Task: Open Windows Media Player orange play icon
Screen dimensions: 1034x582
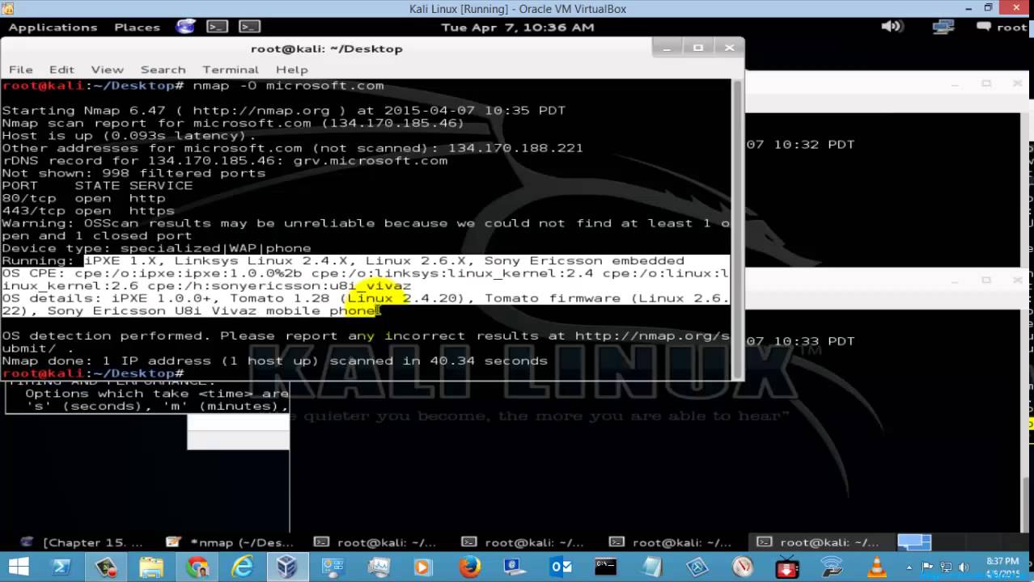Action: click(422, 567)
